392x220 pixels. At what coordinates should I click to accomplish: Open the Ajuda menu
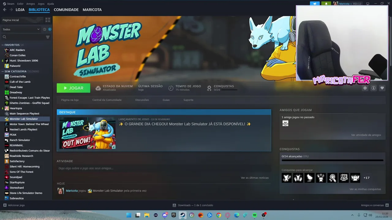tap(51, 4)
